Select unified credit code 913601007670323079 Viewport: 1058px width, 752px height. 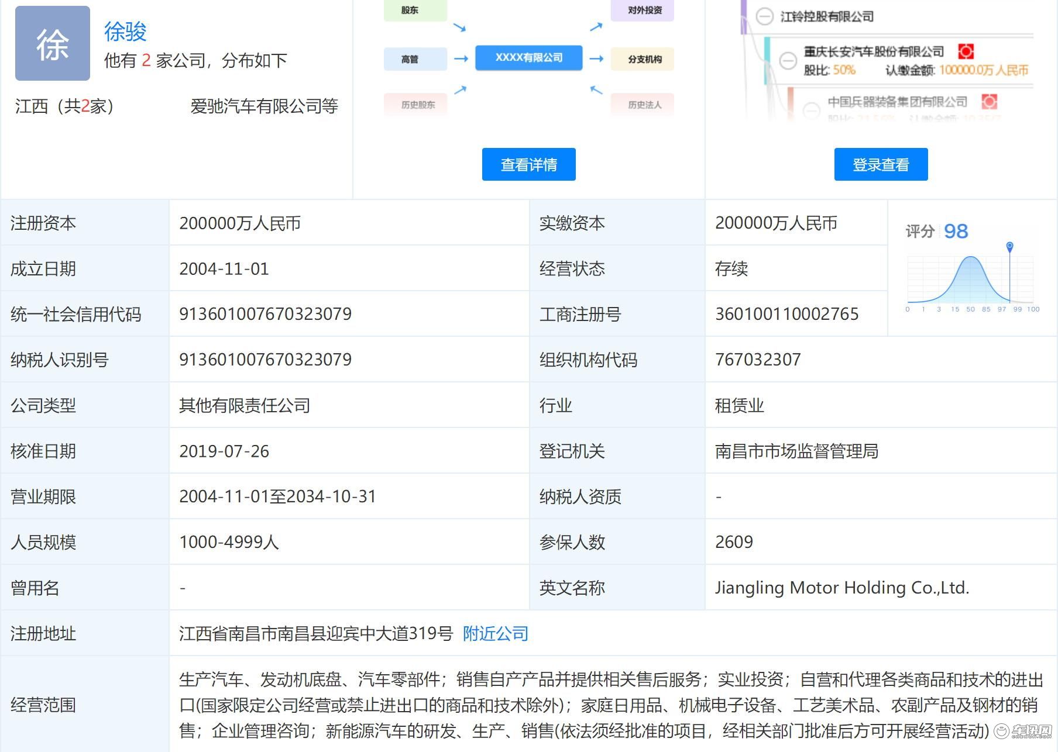265,314
